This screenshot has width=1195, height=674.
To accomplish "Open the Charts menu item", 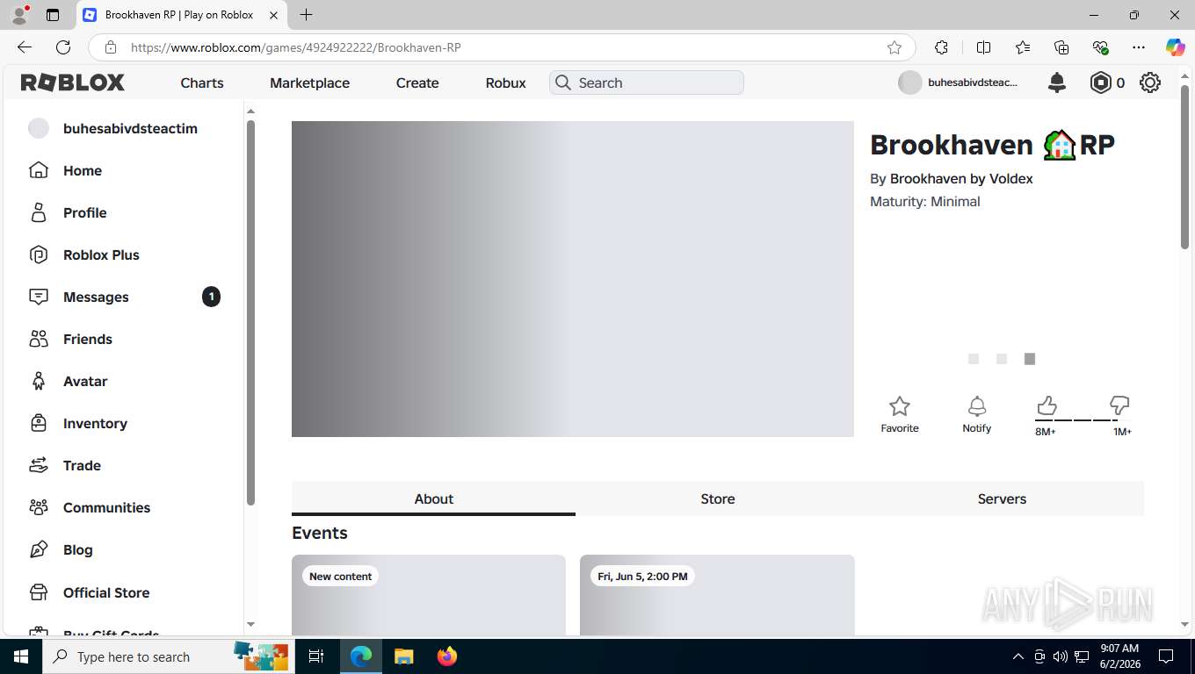I will tap(202, 82).
